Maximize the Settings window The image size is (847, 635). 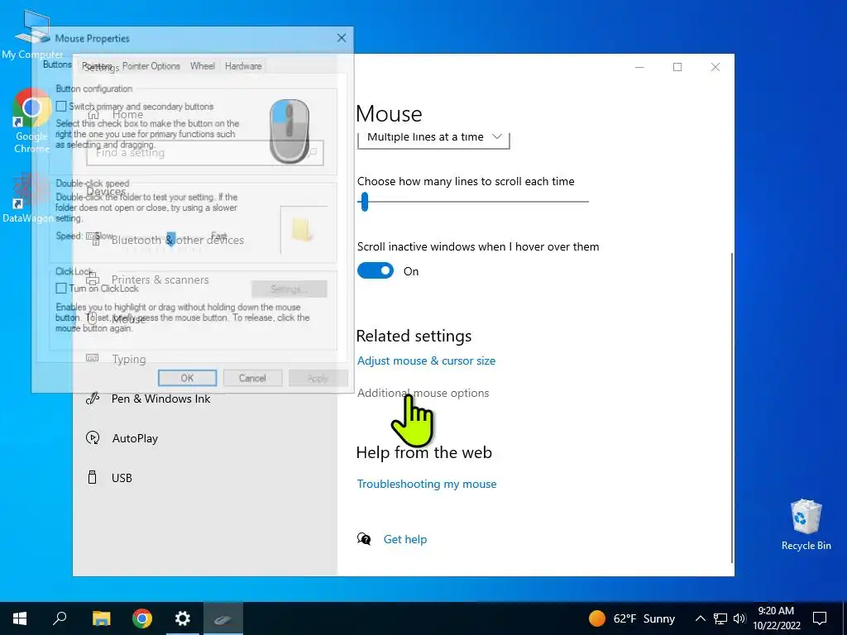click(677, 67)
